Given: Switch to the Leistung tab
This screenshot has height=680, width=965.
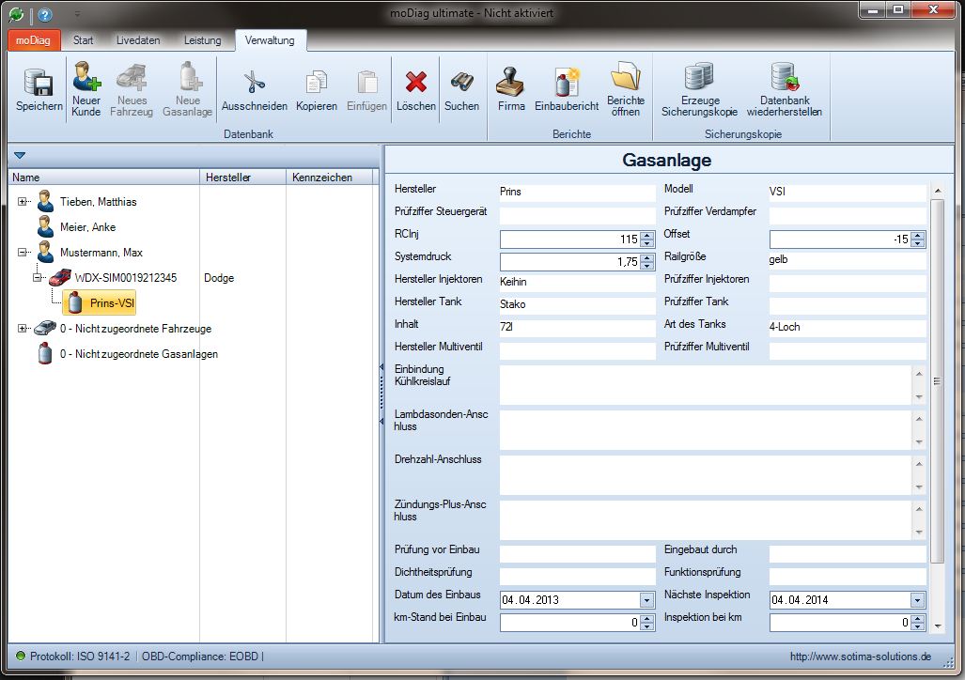Looking at the screenshot, I should point(202,40).
